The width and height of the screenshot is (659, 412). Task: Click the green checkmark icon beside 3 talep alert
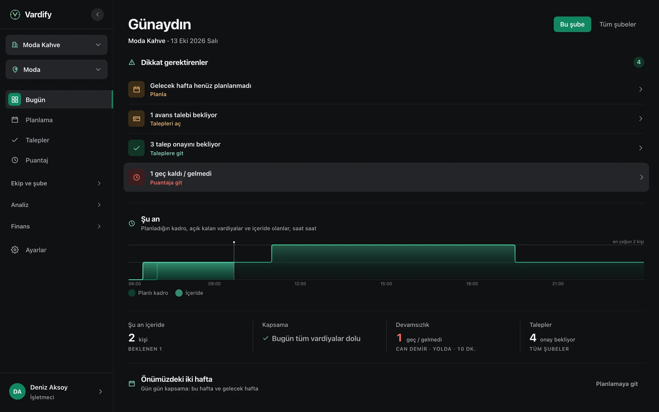(136, 148)
